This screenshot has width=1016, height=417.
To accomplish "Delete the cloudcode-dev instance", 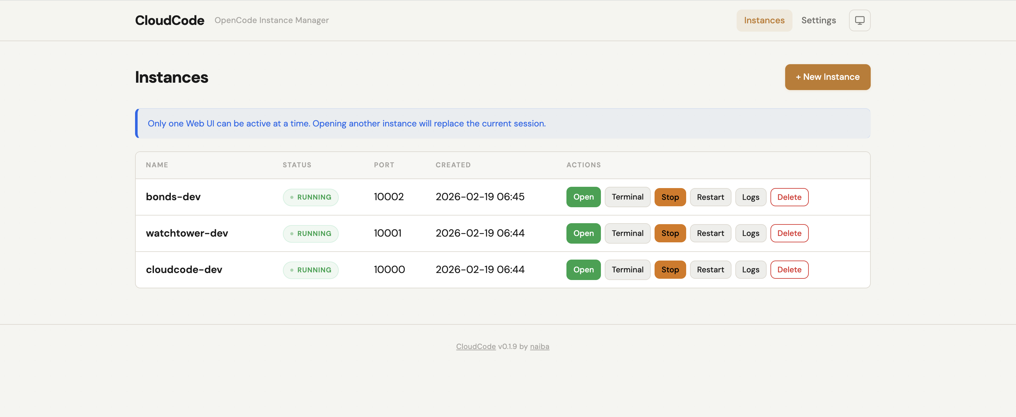I will (789, 269).
